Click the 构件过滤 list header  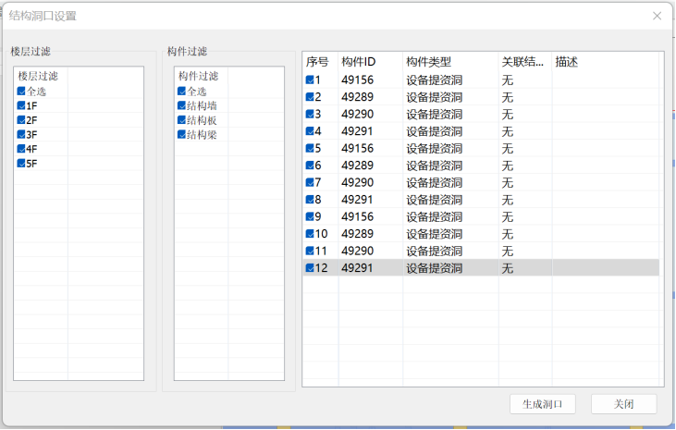pos(201,77)
